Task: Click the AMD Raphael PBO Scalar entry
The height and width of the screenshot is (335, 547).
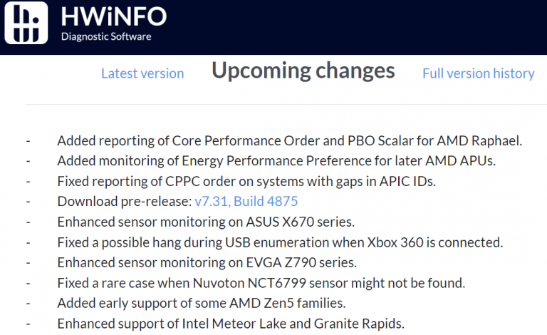Action: tap(290, 140)
